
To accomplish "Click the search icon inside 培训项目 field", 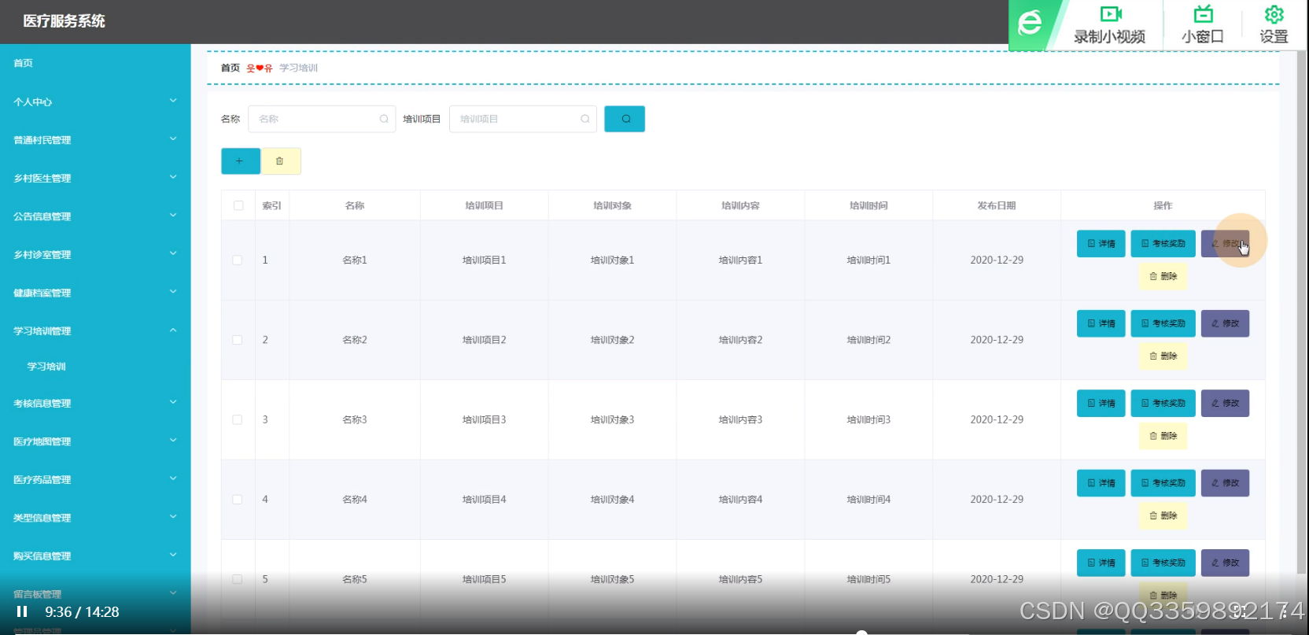I will click(585, 119).
